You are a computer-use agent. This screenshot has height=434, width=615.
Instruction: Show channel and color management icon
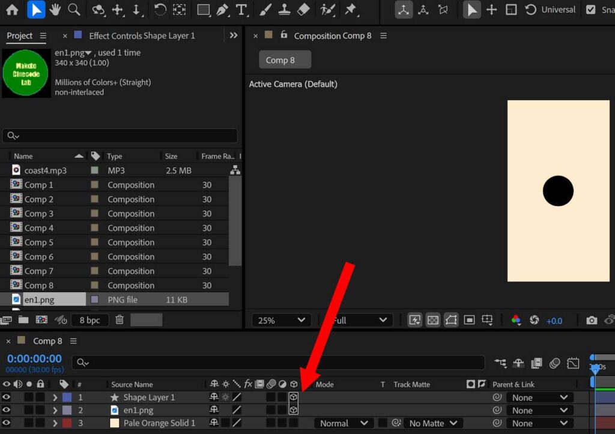click(516, 321)
